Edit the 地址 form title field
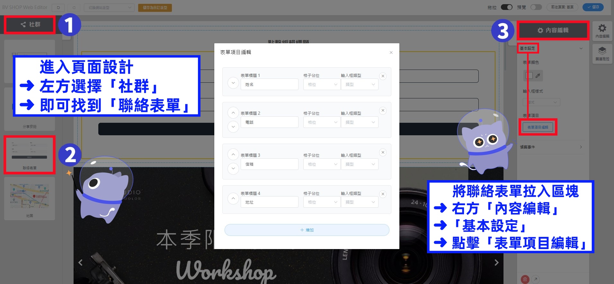 click(269, 202)
